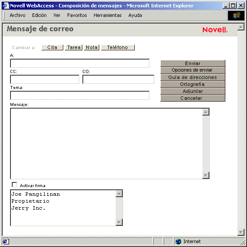
Task: Switch message type to Cita
Action: tap(52, 47)
